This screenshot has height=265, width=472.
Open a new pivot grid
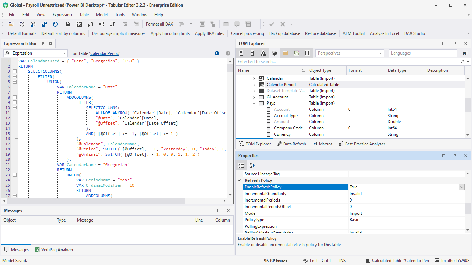pos(79,24)
